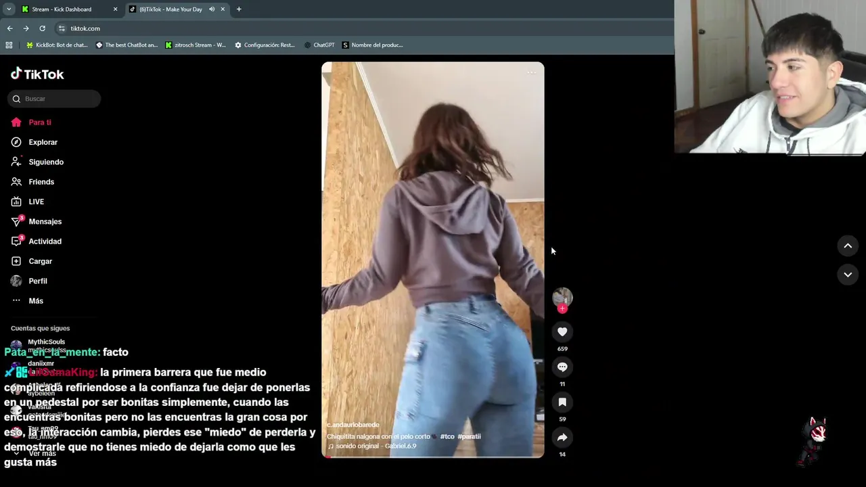Go to previous video with up arrow
866x487 pixels.
(x=848, y=246)
